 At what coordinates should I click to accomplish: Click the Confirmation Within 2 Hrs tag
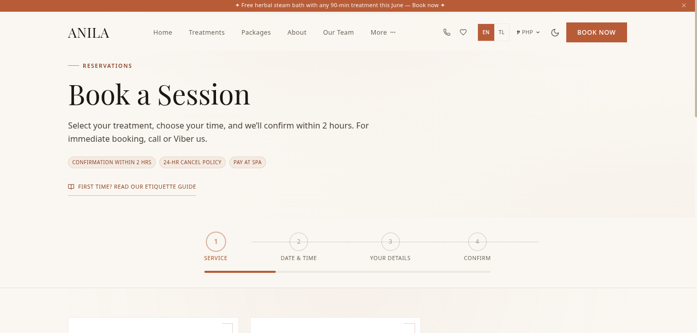click(112, 162)
